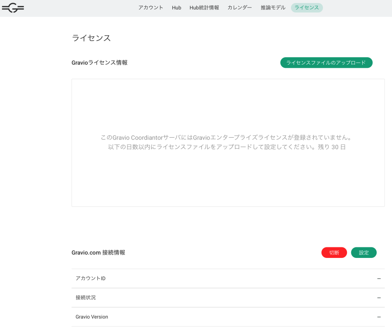392x332 pixels.
Task: Click the license not registered message
Action: (227, 138)
